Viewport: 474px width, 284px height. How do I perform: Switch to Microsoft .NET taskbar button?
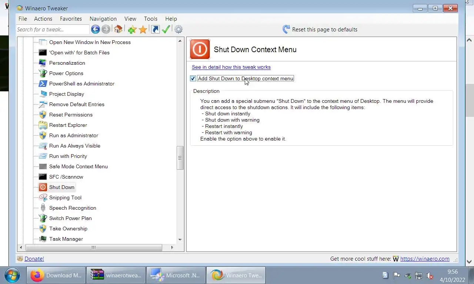tap(176, 275)
